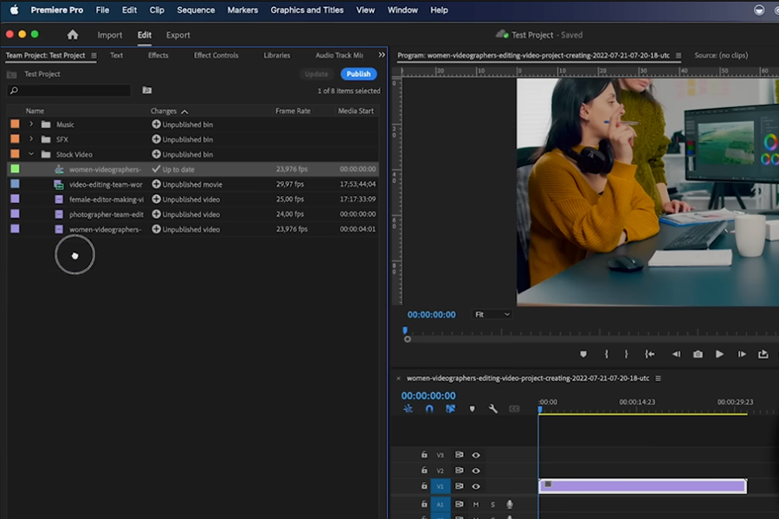
Task: Select the Voice-over record mic on track A1
Action: tap(509, 504)
